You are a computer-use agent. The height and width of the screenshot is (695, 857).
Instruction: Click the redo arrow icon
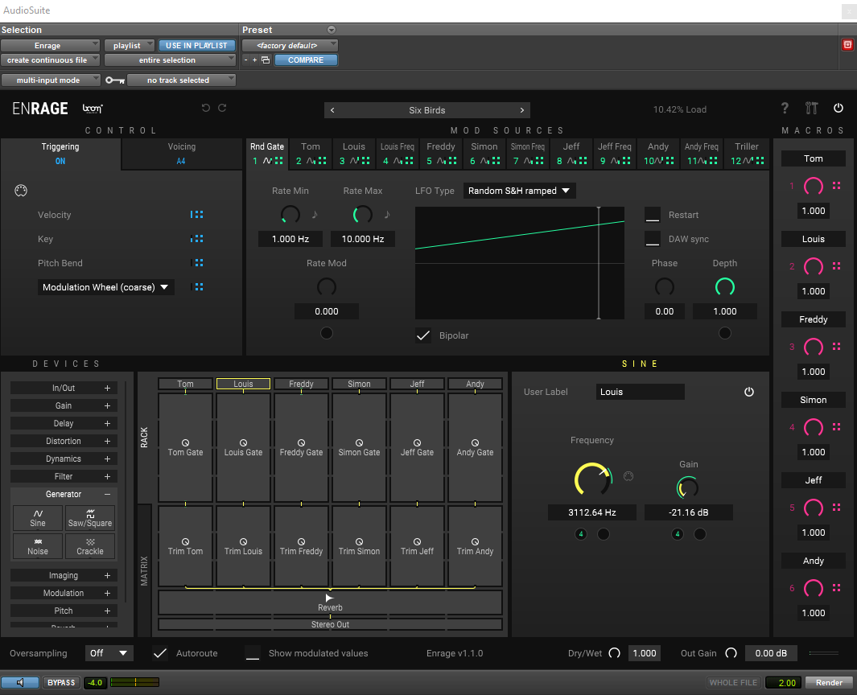click(x=222, y=109)
